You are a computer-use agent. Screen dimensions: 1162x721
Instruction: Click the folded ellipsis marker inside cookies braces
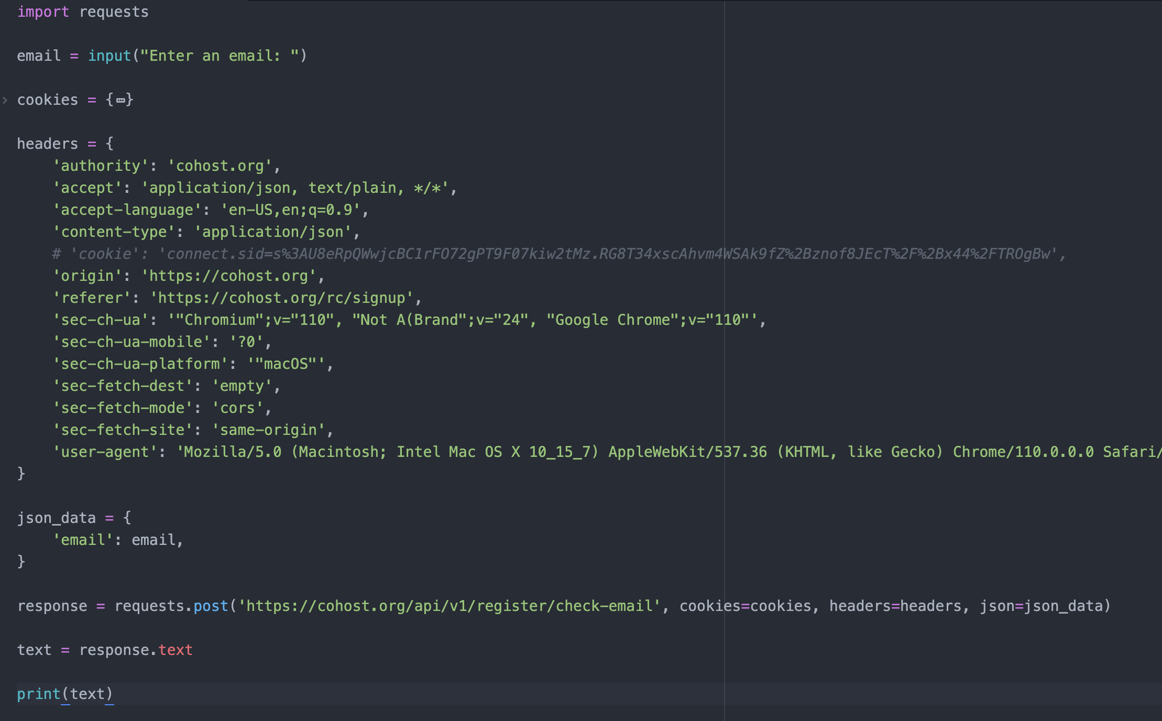point(120,100)
